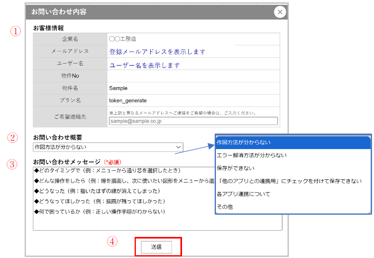The image size is (374, 258).
Task: Click the circled number 1 marker
Action: (15, 31)
